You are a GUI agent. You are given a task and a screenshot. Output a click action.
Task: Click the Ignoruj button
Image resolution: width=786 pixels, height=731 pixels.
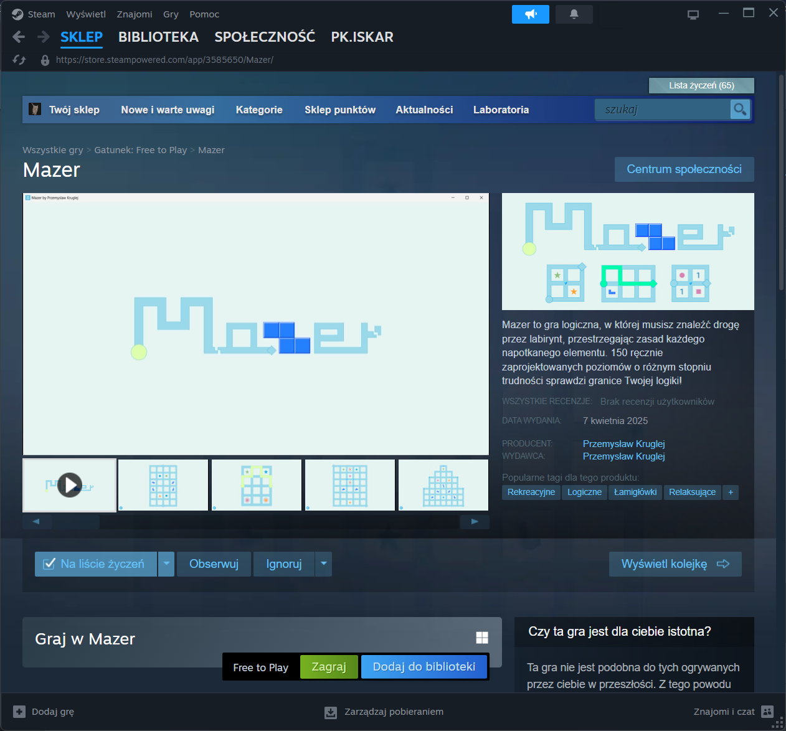point(284,564)
